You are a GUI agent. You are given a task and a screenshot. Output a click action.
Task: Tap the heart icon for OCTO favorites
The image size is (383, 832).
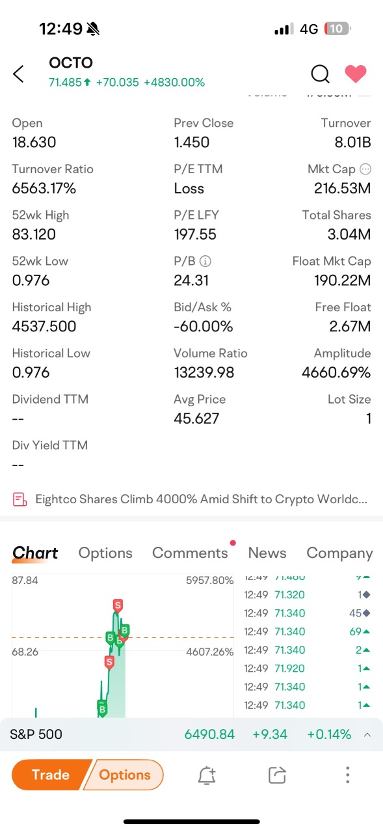(356, 74)
